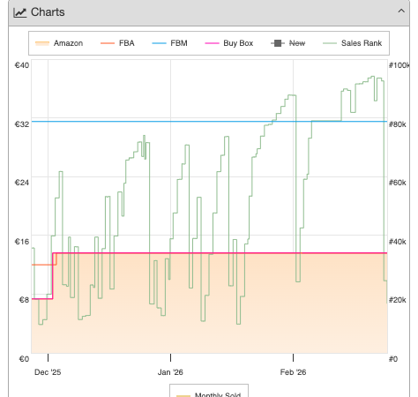The width and height of the screenshot is (418, 397).
Task: Toggle the FBM series in the legend
Action: coord(169,43)
